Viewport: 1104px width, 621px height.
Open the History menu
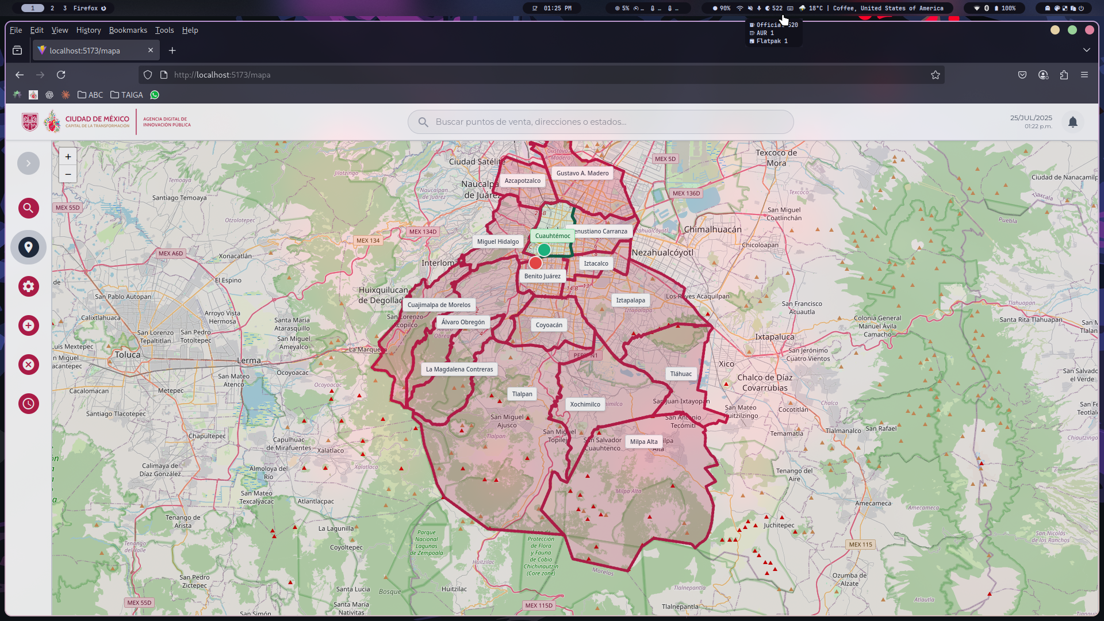[88, 30]
